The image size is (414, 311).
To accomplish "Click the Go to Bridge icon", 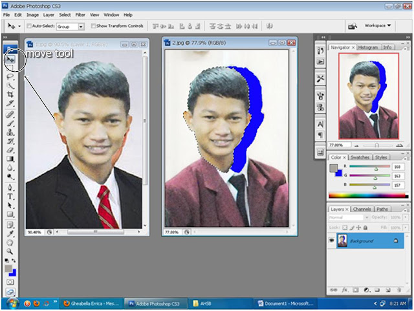I will click(353, 26).
